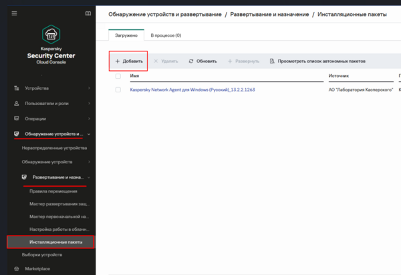Image resolution: width=401 pixels, height=275 pixels.
Task: Click the Удалить button
Action: 166,61
